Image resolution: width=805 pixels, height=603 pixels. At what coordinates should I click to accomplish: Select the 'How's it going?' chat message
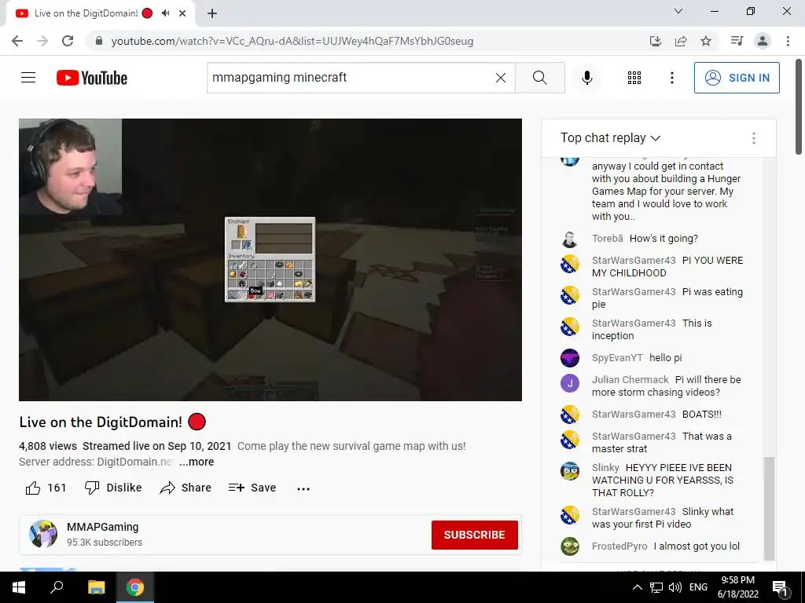click(663, 239)
